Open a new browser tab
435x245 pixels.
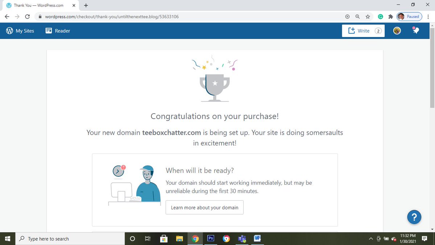pyautogui.click(x=86, y=5)
